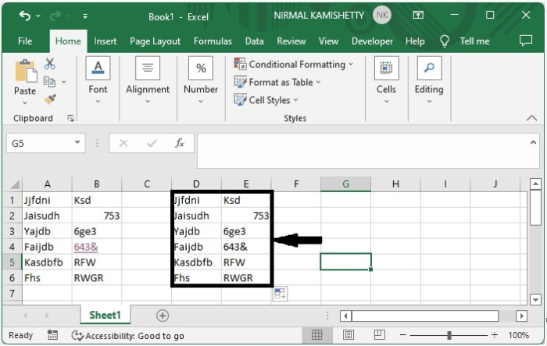This screenshot has height=346, width=547.
Task: Open the Cells group button
Action: tap(386, 80)
